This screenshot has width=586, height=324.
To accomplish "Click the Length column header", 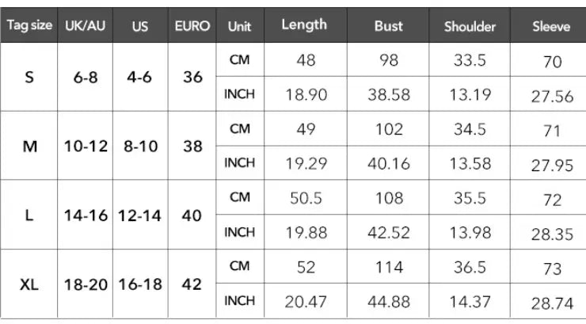I will point(304,25).
